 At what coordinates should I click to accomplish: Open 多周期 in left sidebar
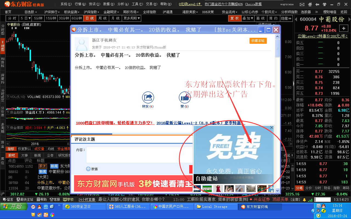[x=3, y=128]
